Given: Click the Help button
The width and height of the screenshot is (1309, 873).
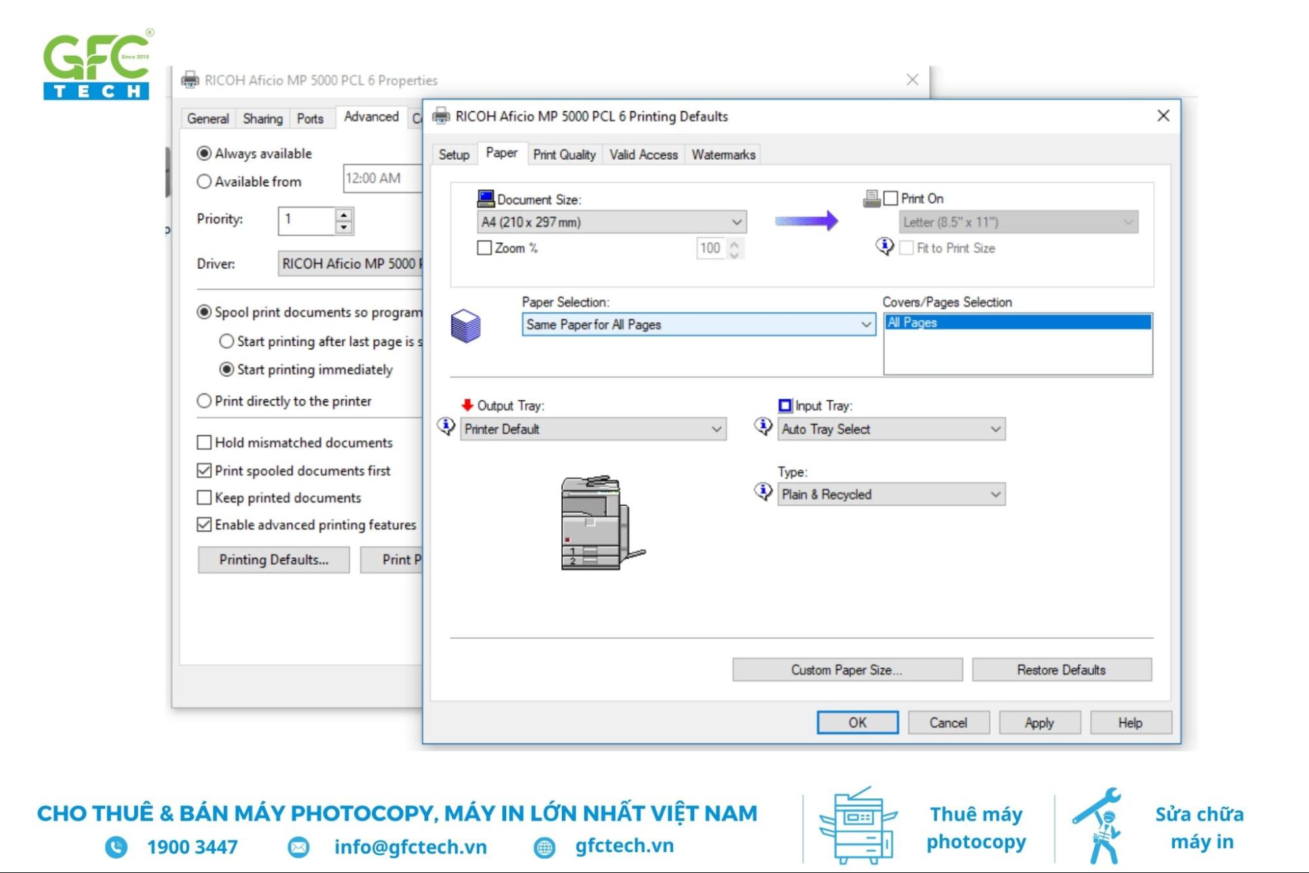Looking at the screenshot, I should coord(1130,722).
